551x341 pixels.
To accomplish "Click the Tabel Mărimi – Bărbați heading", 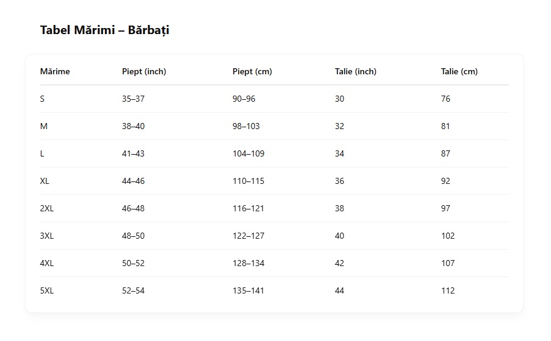I will point(105,30).
